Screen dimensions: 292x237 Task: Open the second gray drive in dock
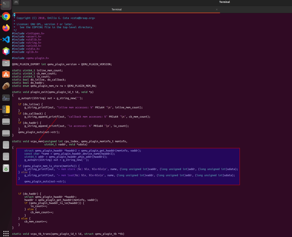click(6, 133)
